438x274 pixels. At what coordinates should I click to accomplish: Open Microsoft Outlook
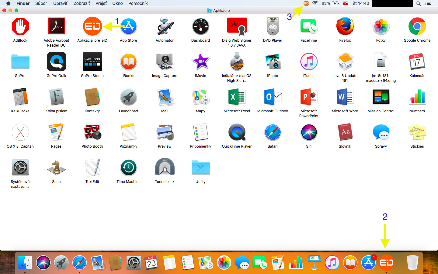(x=273, y=97)
